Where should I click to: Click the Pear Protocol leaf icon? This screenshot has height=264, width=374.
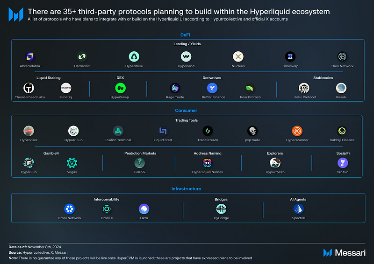pos(250,88)
